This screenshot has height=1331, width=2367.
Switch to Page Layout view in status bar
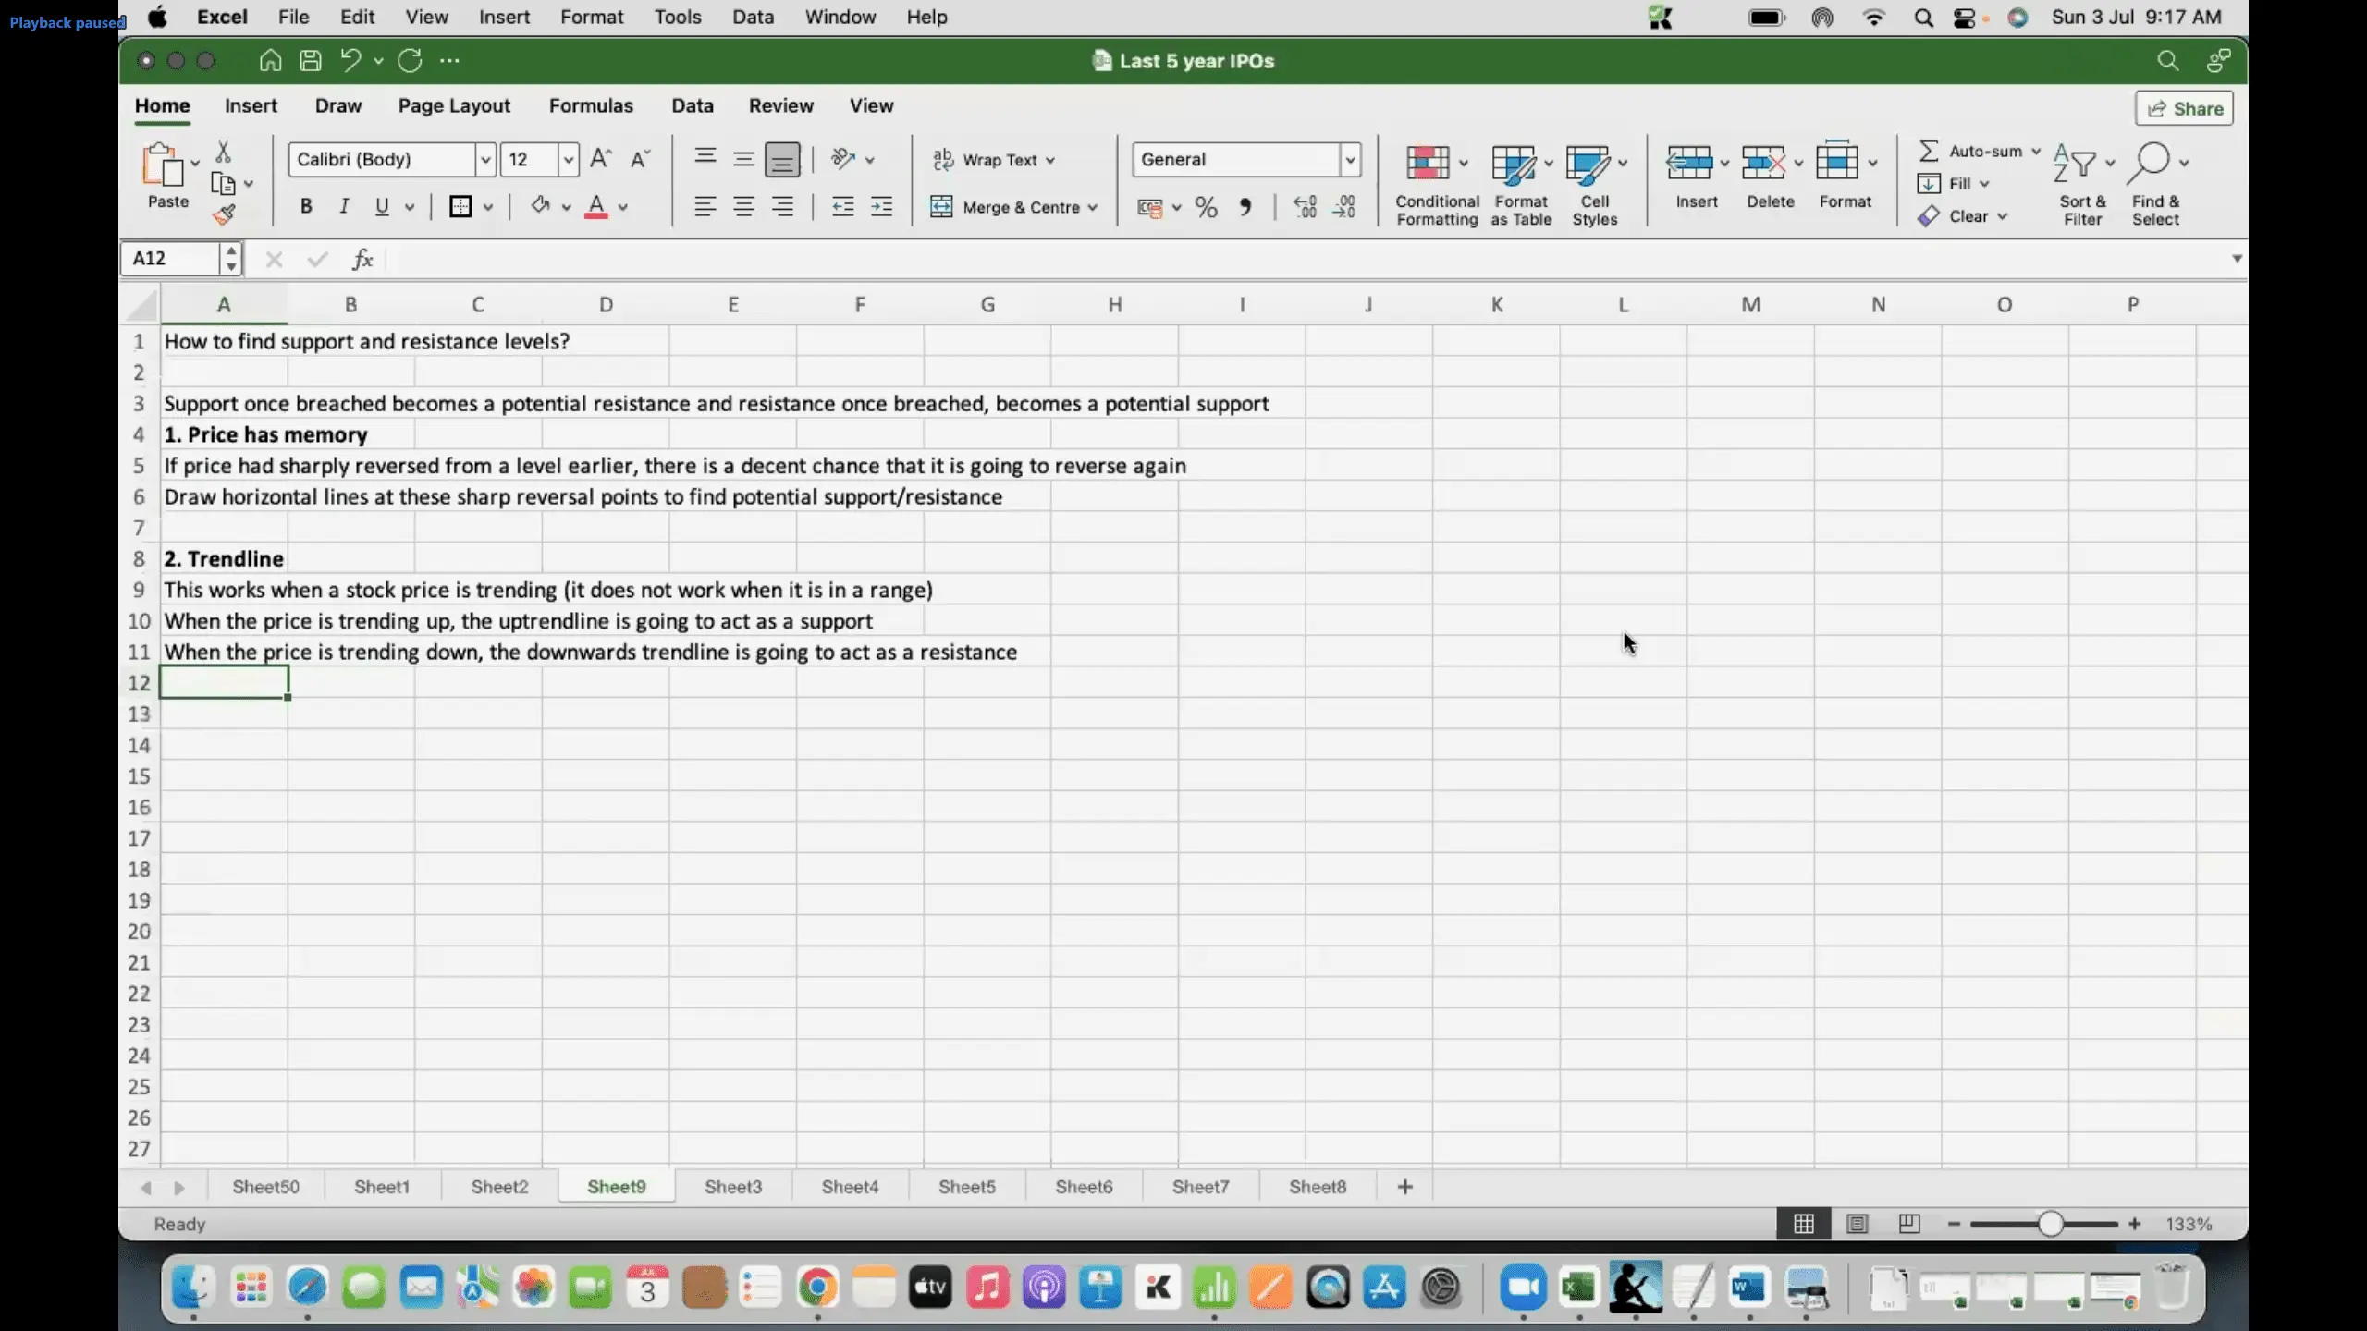tap(1857, 1224)
